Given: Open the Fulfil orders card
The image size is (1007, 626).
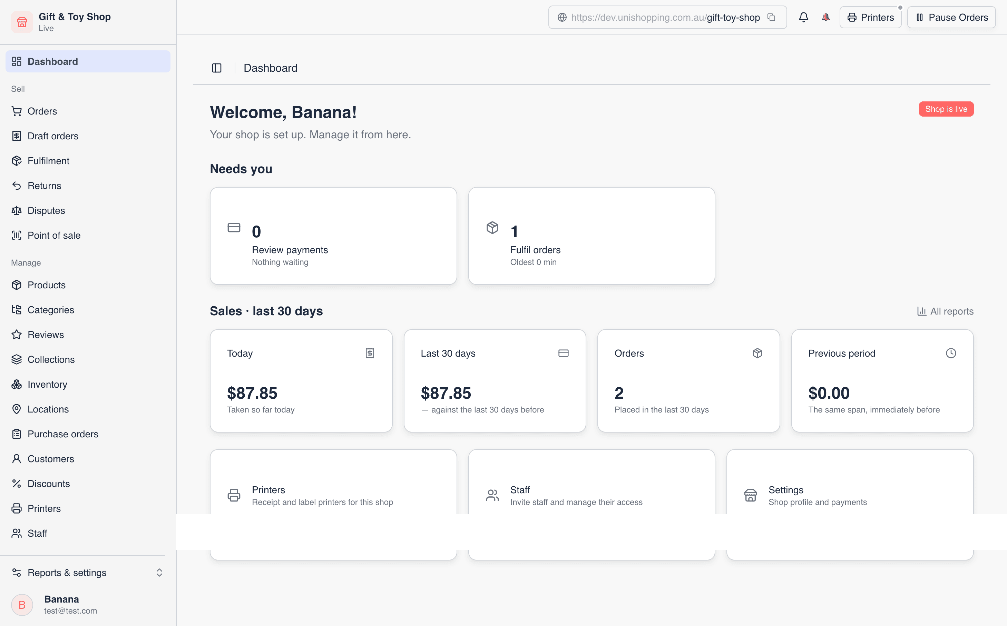Looking at the screenshot, I should click(x=592, y=236).
